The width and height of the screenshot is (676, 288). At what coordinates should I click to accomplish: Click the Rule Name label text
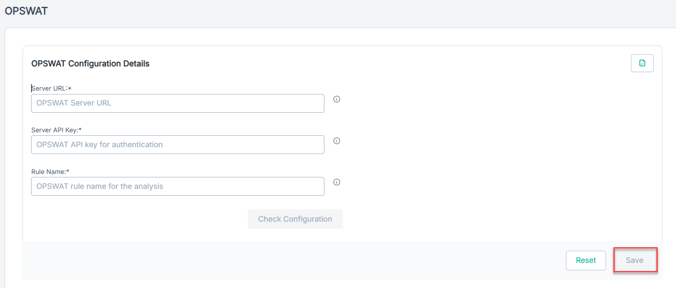(x=48, y=172)
